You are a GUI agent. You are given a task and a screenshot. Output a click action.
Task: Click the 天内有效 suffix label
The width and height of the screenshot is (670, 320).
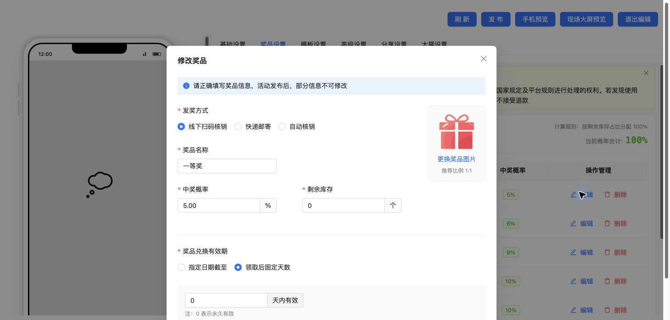285,300
